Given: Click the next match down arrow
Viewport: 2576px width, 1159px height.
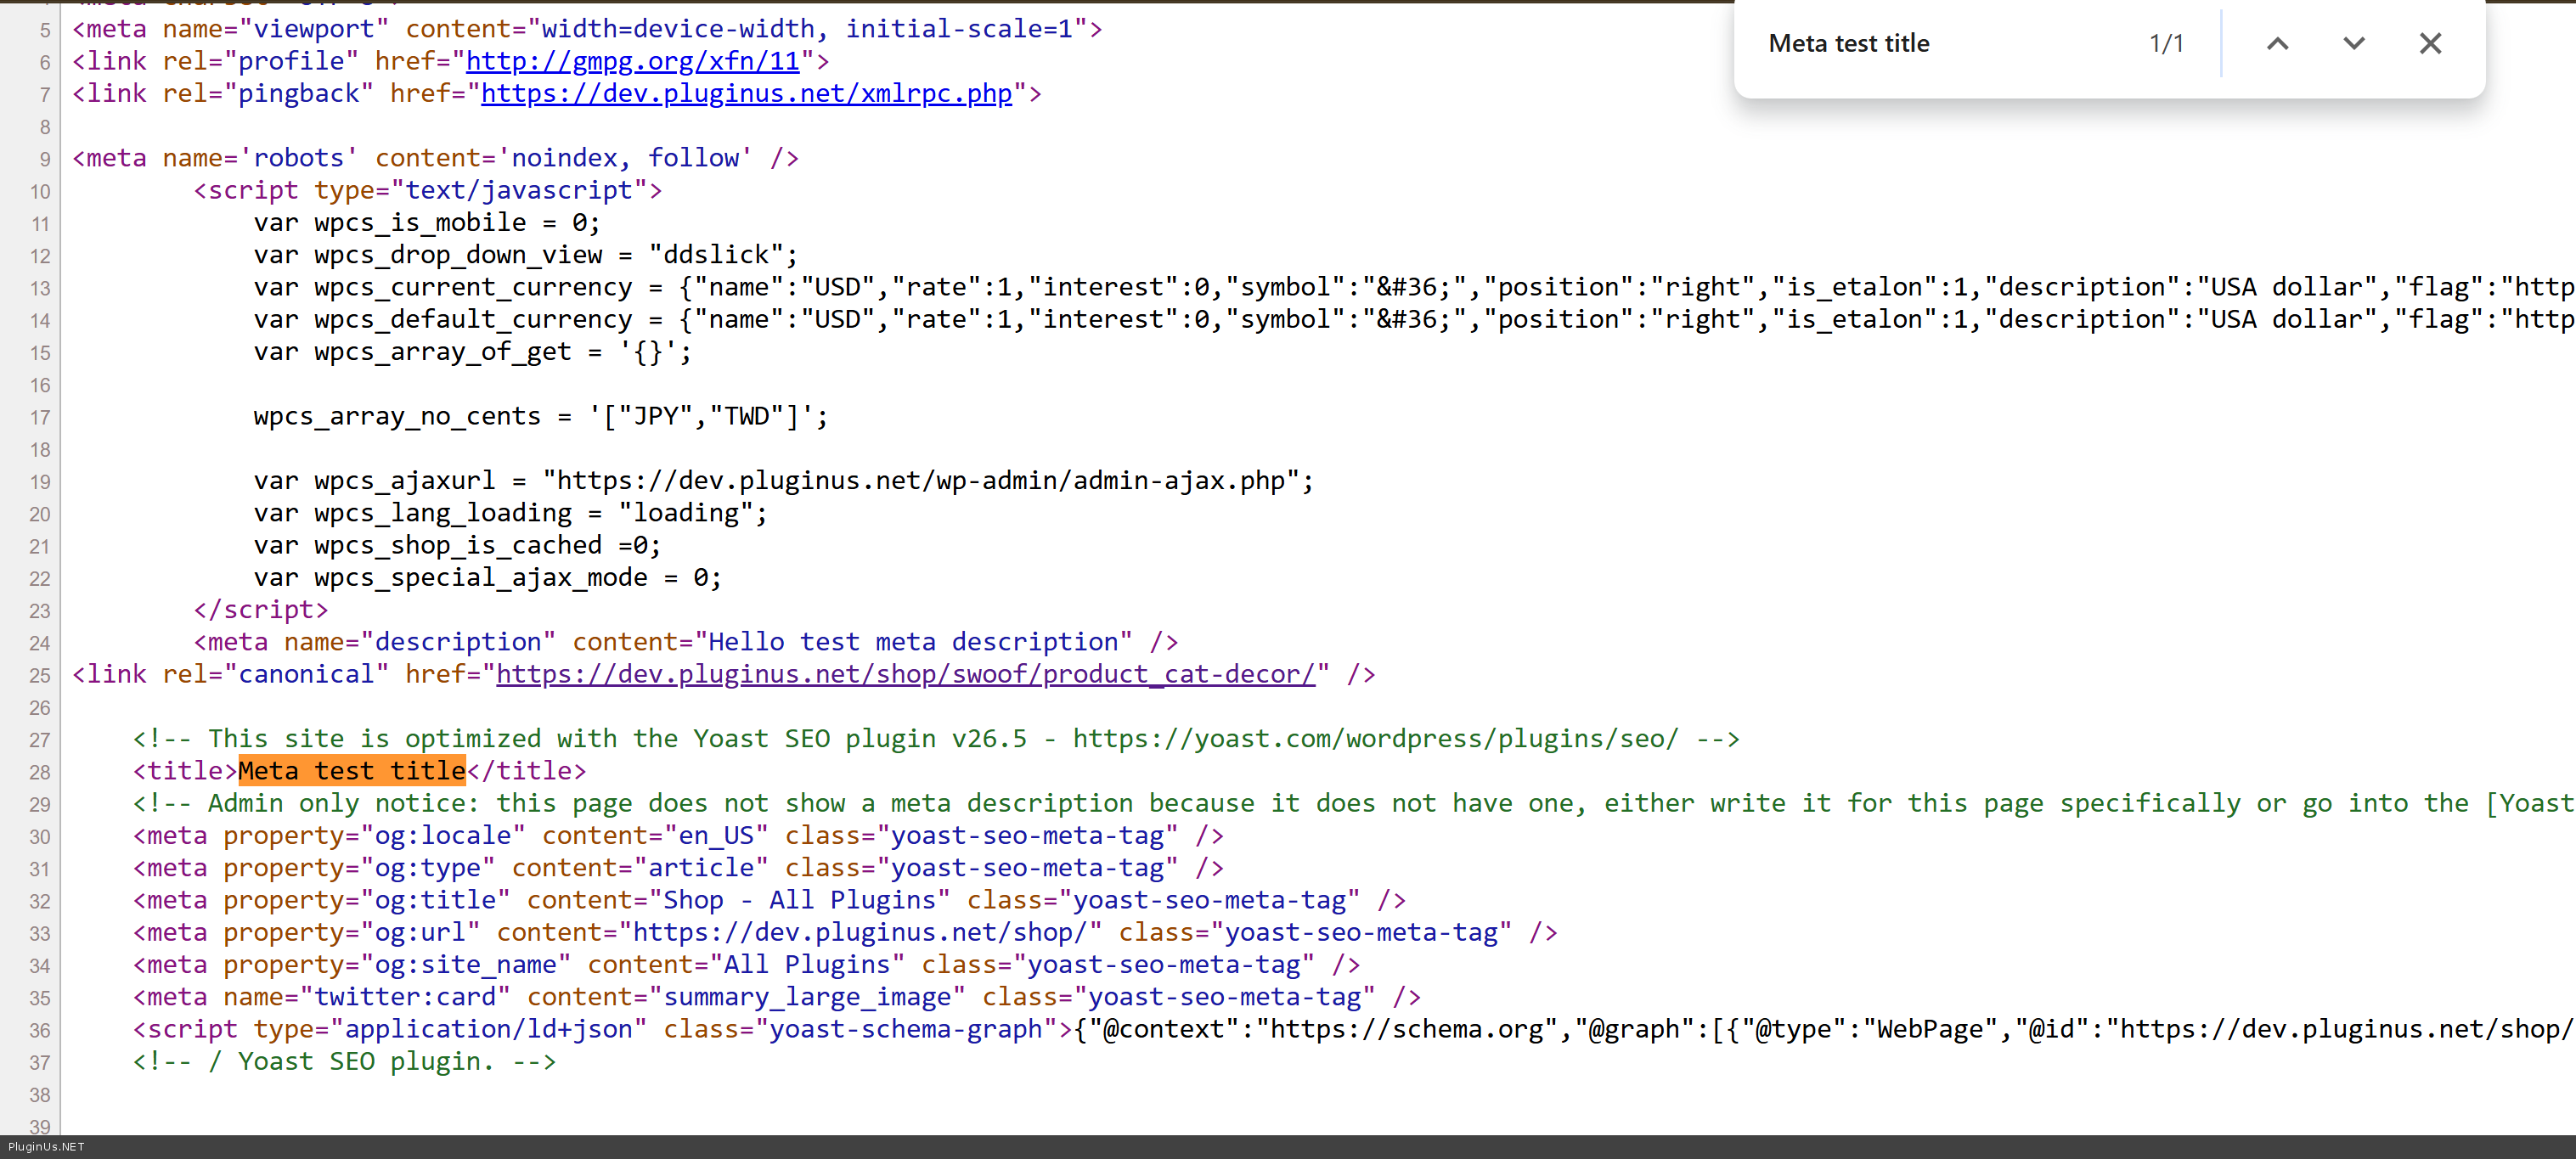Looking at the screenshot, I should click(x=2353, y=44).
